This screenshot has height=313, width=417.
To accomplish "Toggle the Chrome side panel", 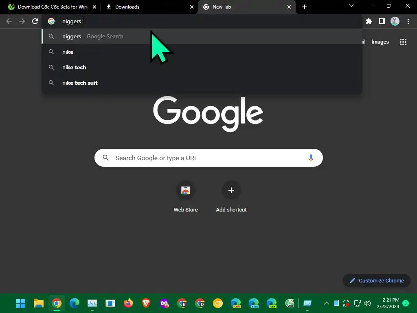I will pyautogui.click(x=382, y=21).
